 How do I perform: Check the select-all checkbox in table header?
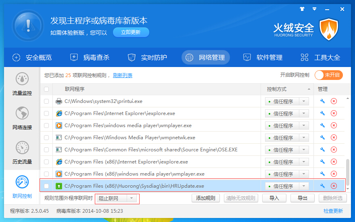tap(46, 89)
